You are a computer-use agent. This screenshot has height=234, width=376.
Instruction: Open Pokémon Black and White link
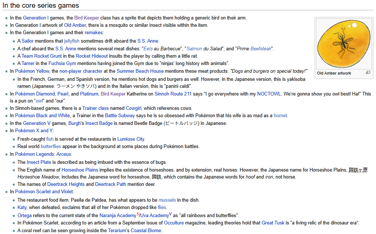pyautogui.click(x=42, y=116)
